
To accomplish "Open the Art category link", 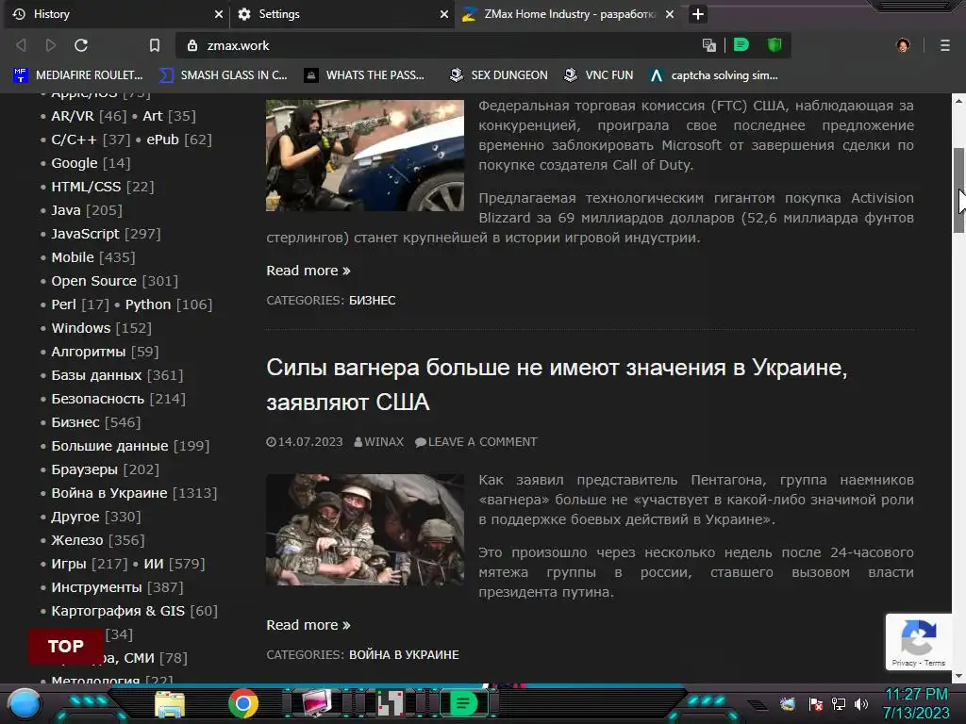I will coord(153,116).
